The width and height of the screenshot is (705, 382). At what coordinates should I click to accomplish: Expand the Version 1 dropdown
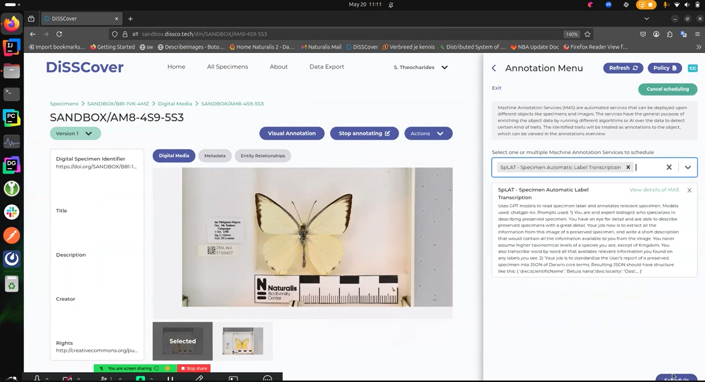coord(75,133)
